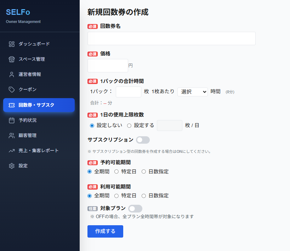
Task: Click the gear icon for 設定
Action: click(x=12, y=166)
